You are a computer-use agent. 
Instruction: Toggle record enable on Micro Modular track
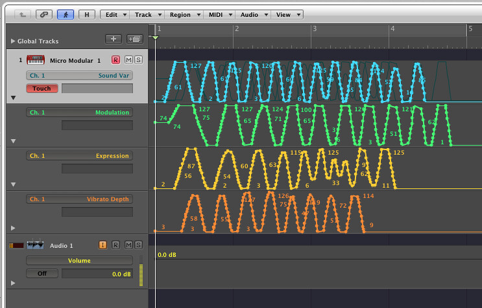coord(116,60)
